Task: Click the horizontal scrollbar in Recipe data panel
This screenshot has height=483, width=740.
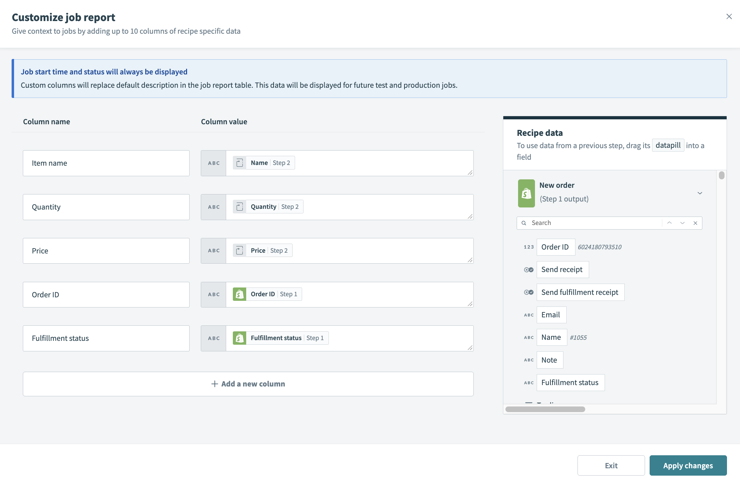Action: click(x=545, y=409)
